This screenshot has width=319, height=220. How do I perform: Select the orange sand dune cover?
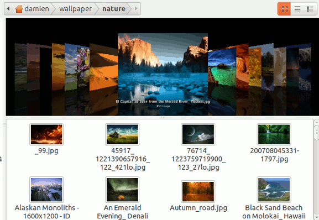pyautogui.click(x=103, y=67)
